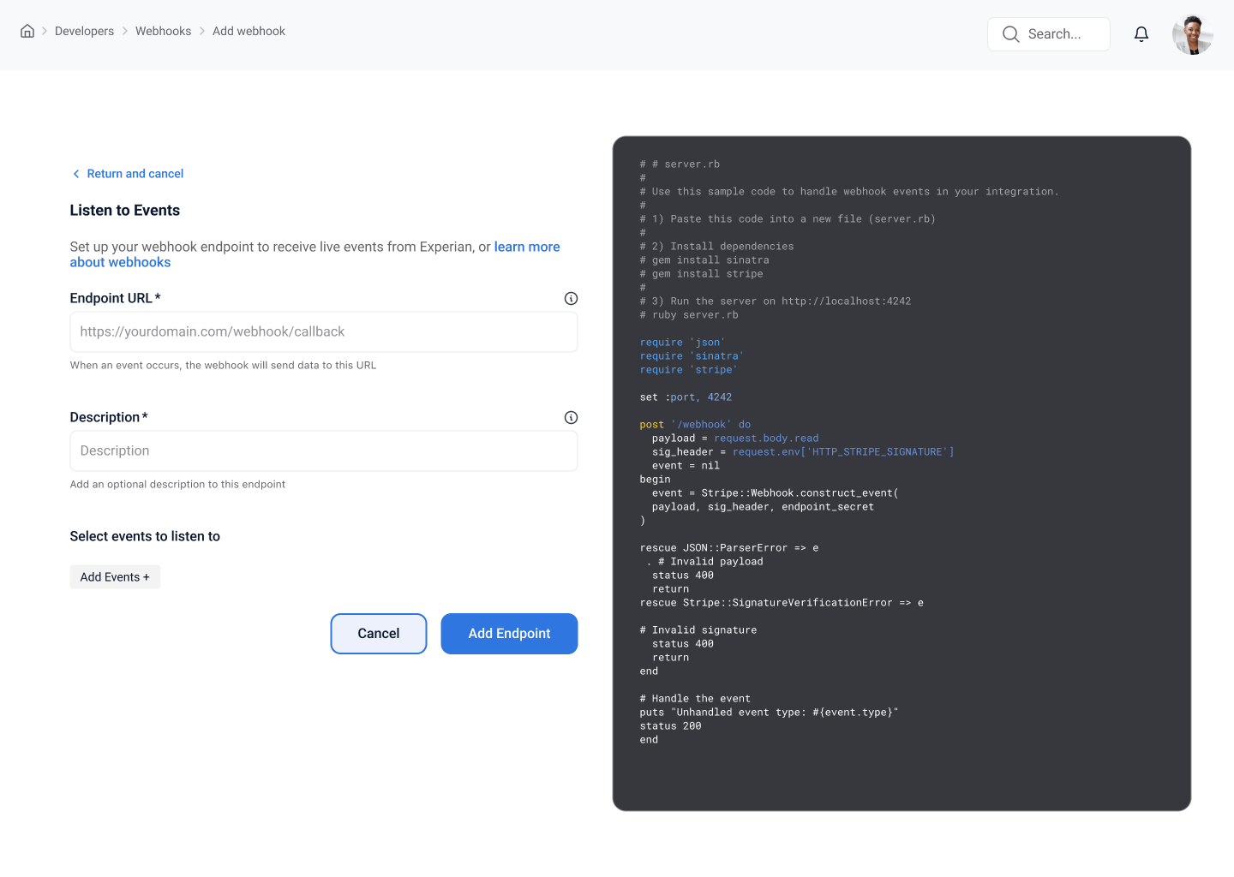Show info for Endpoint URL field
The image size is (1234, 877).
tap(571, 298)
